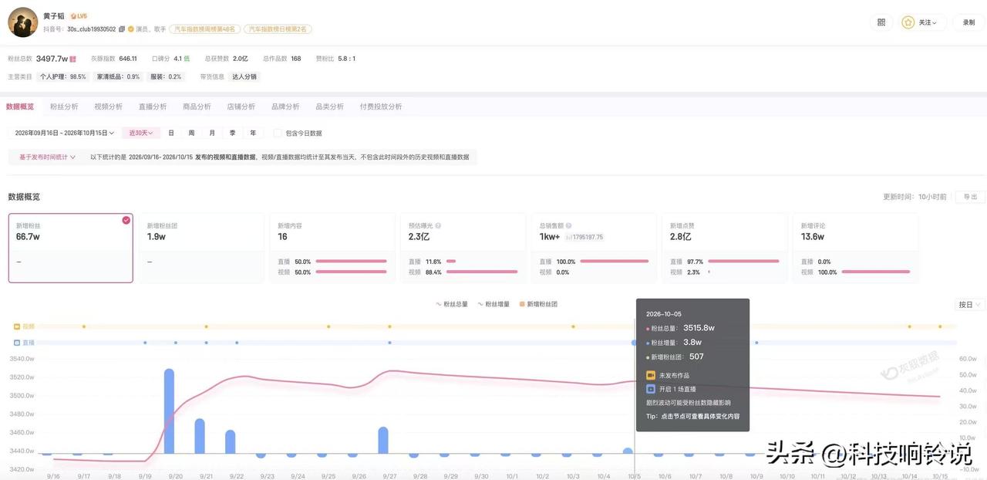Click the yellow 未发布作品 icon in tooltip

click(651, 376)
